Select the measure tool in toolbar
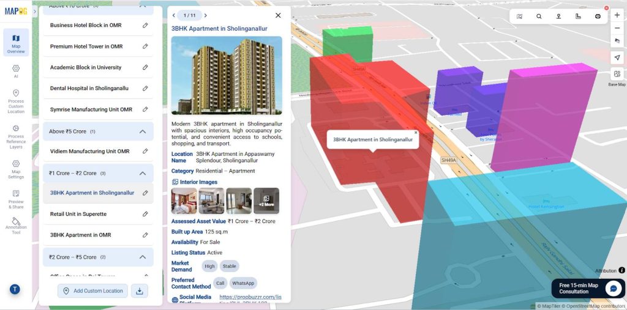Image resolution: width=627 pixels, height=310 pixels. coord(578,17)
